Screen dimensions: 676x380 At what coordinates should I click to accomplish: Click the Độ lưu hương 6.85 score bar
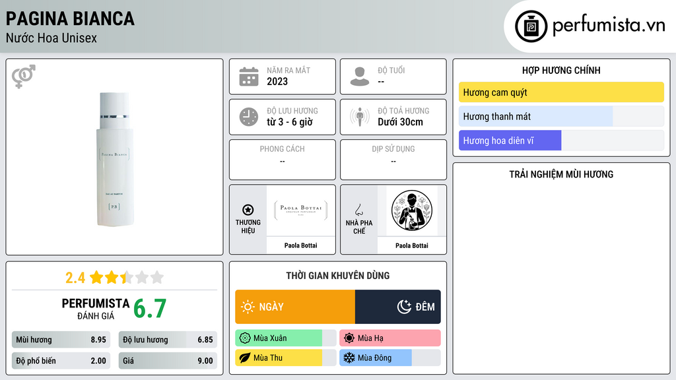[x=168, y=340]
